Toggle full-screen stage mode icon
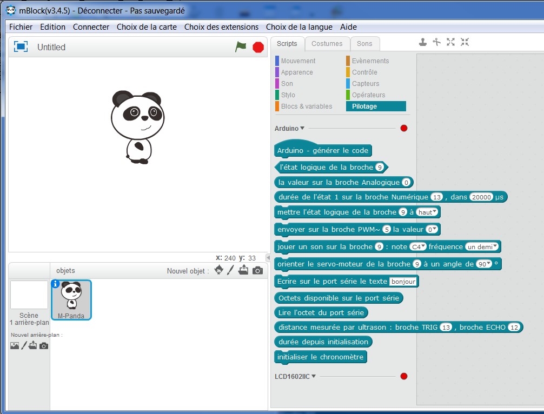Screen dimensions: 544x414 pyautogui.click(x=21, y=47)
